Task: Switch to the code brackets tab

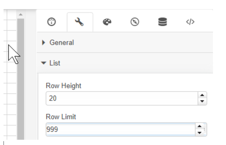Action: (190, 22)
